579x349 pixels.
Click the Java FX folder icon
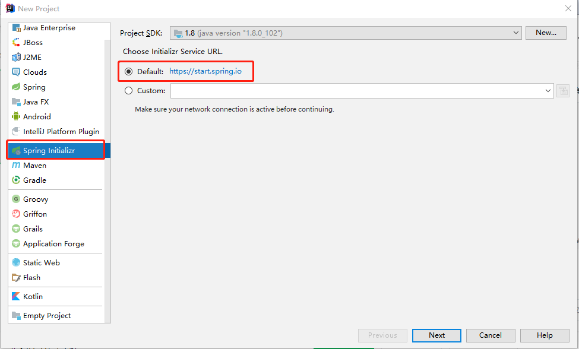[x=16, y=102]
